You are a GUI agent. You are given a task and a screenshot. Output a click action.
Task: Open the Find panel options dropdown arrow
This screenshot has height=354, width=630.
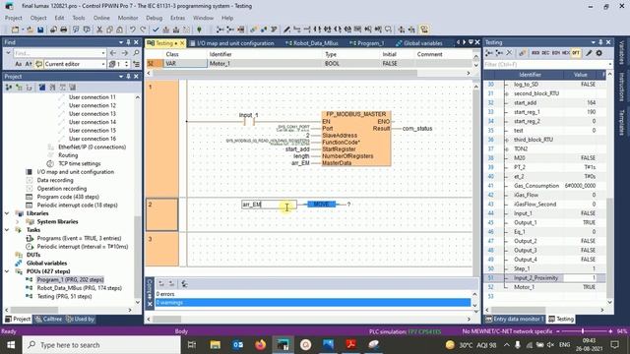[x=121, y=42]
